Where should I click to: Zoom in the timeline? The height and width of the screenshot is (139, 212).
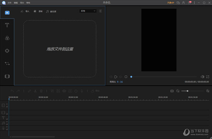pyautogui.click(x=208, y=91)
